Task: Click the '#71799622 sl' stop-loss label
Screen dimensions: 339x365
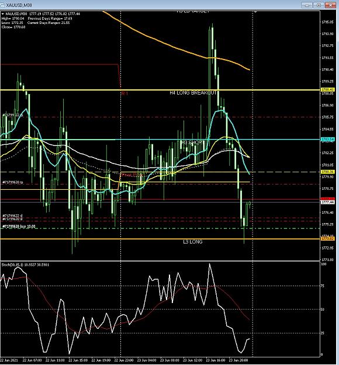Action: coord(12,215)
